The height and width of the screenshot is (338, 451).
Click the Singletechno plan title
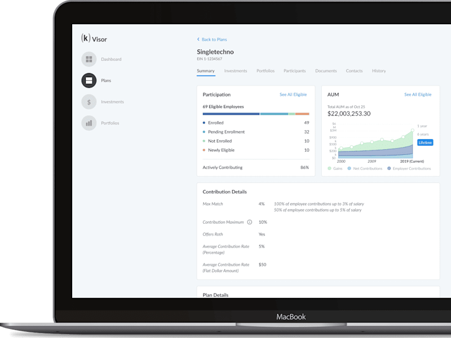coord(215,52)
